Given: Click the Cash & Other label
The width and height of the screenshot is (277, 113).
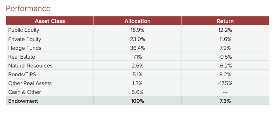Looking at the screenshot, I should coord(25,92).
